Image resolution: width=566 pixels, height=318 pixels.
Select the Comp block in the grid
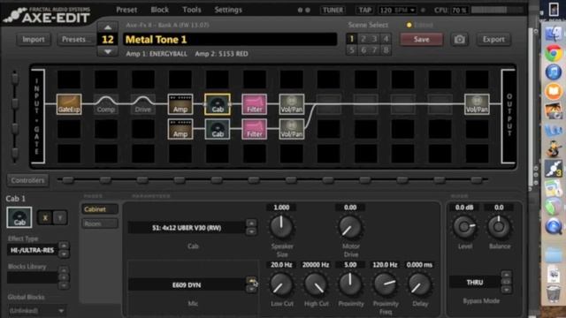coord(106,104)
